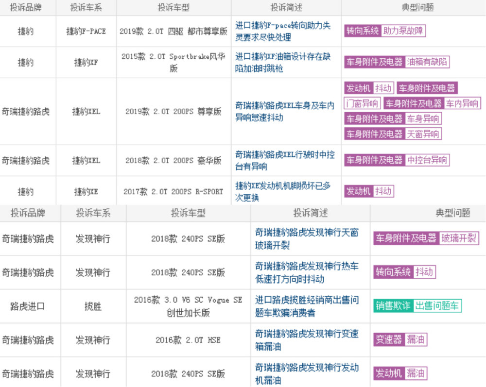Click the 变速器 漏油 tag
This screenshot has width=486, height=387.
(x=400, y=339)
